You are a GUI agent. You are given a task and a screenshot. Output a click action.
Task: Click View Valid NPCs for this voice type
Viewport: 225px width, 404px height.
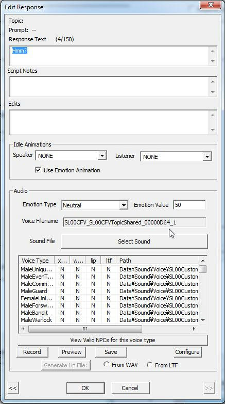(113, 340)
